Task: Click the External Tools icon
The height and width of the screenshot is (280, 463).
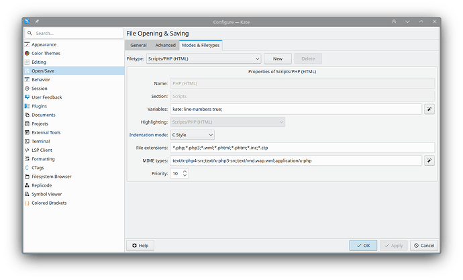Action: 27,133
